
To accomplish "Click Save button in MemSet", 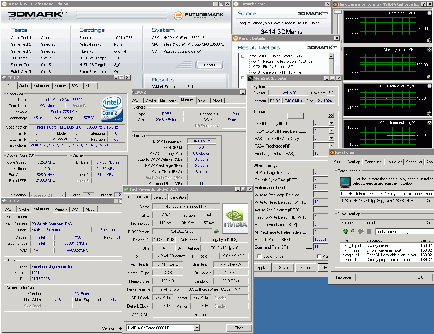I will point(283,268).
